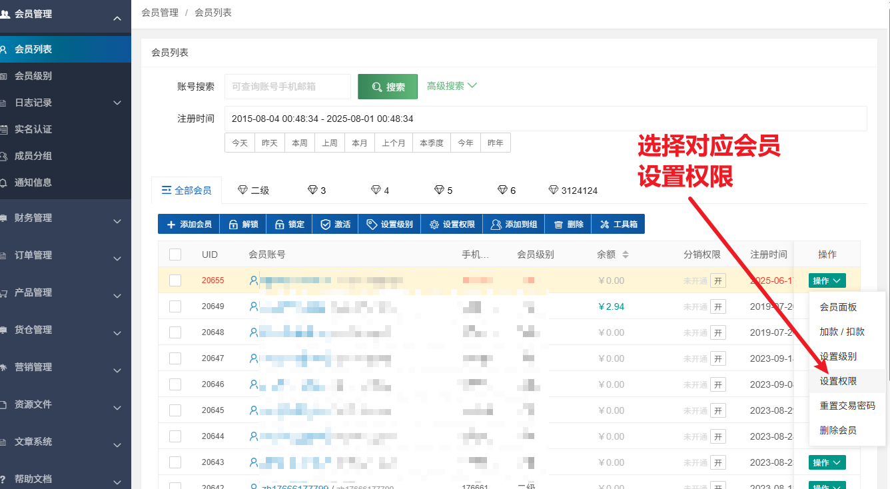Click the 激活 shield toolbar button

335,225
